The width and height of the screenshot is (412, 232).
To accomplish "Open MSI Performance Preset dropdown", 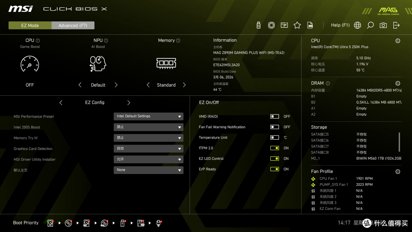I will 148,116.
